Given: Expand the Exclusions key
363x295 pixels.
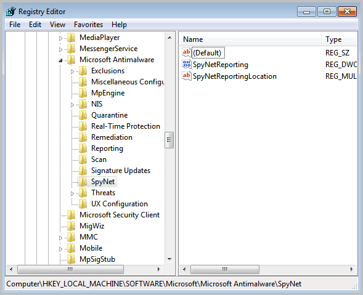Looking at the screenshot, I should [x=72, y=71].
